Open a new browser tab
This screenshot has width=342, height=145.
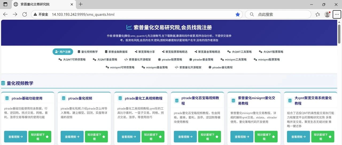coord(81,4)
